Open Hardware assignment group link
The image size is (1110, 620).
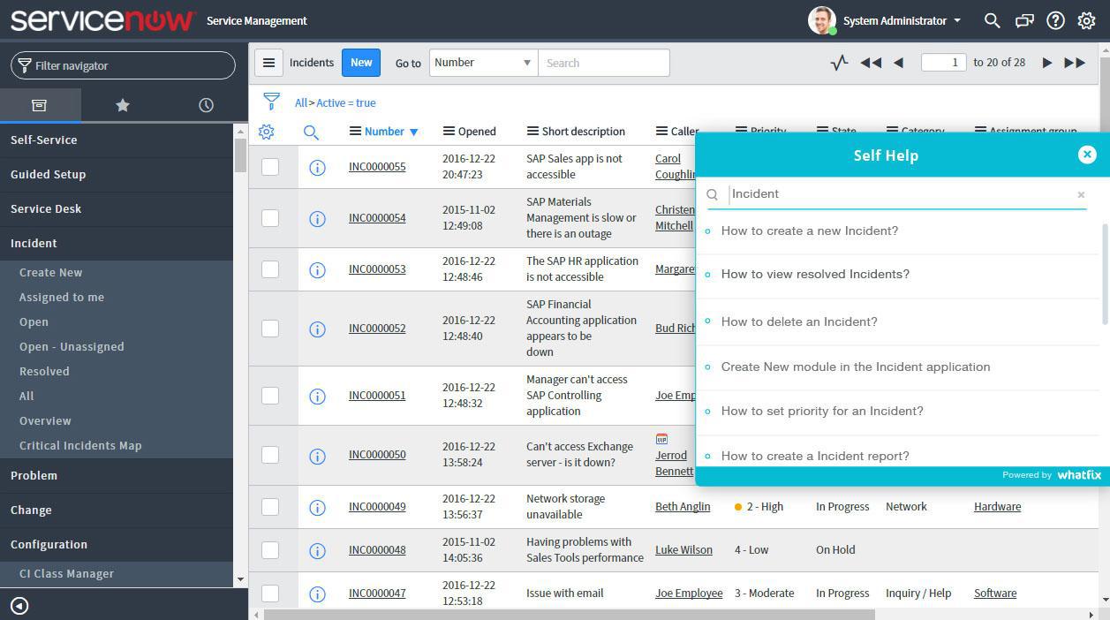pos(997,506)
